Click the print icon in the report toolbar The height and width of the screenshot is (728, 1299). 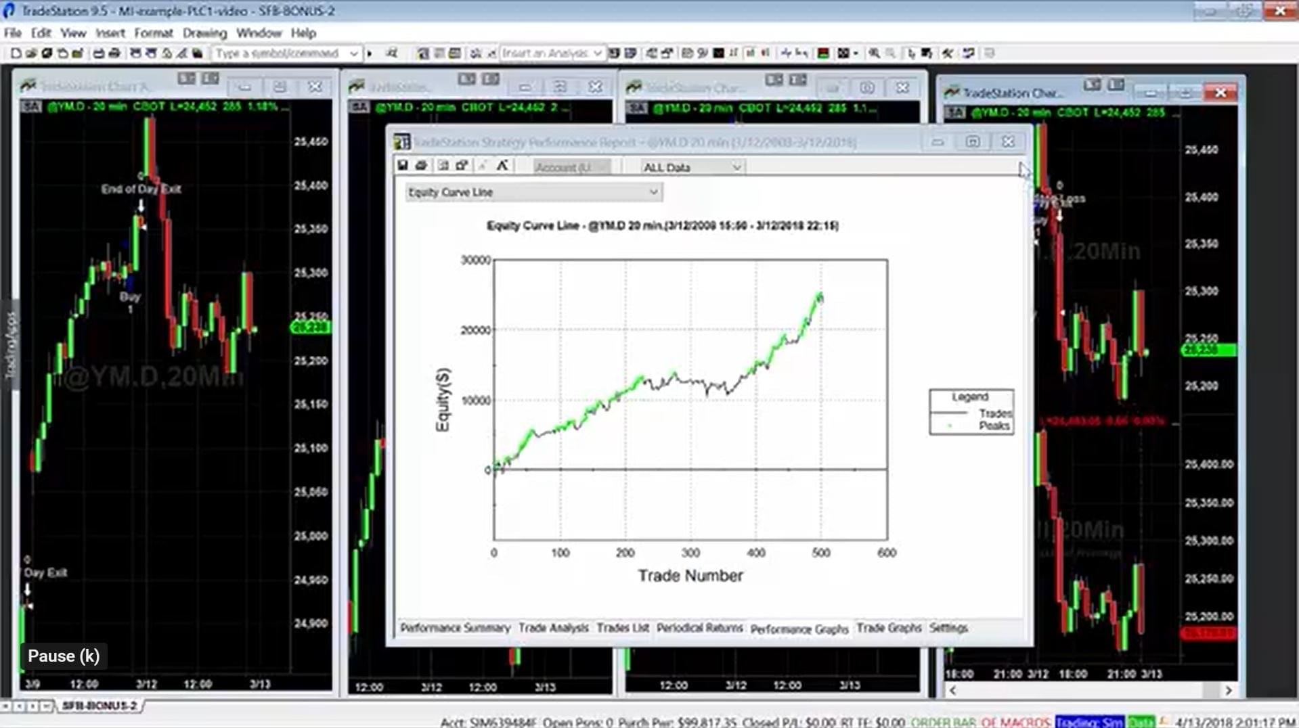coord(421,166)
